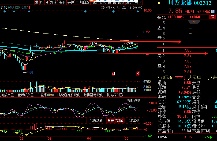The height and width of the screenshot is (141, 217).
Task: Select the scissors cut tool
Action: point(124,8)
